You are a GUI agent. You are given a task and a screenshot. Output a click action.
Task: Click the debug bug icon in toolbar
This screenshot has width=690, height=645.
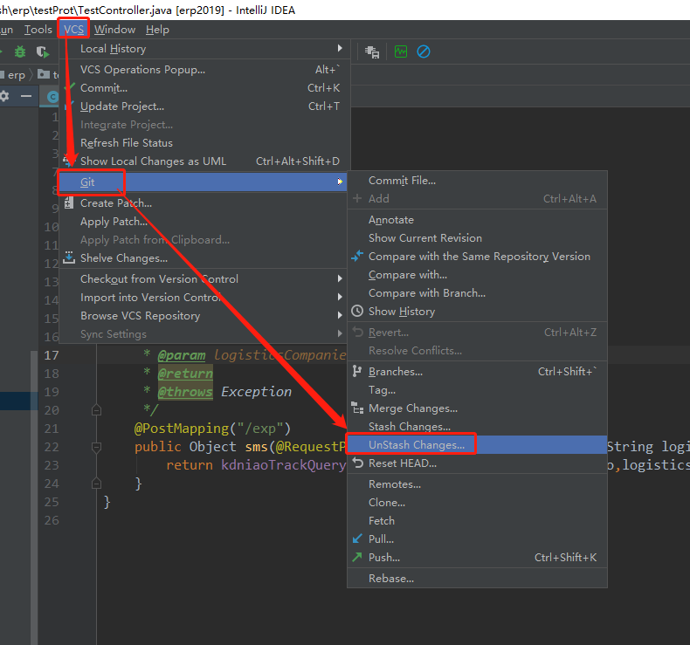pyautogui.click(x=20, y=51)
